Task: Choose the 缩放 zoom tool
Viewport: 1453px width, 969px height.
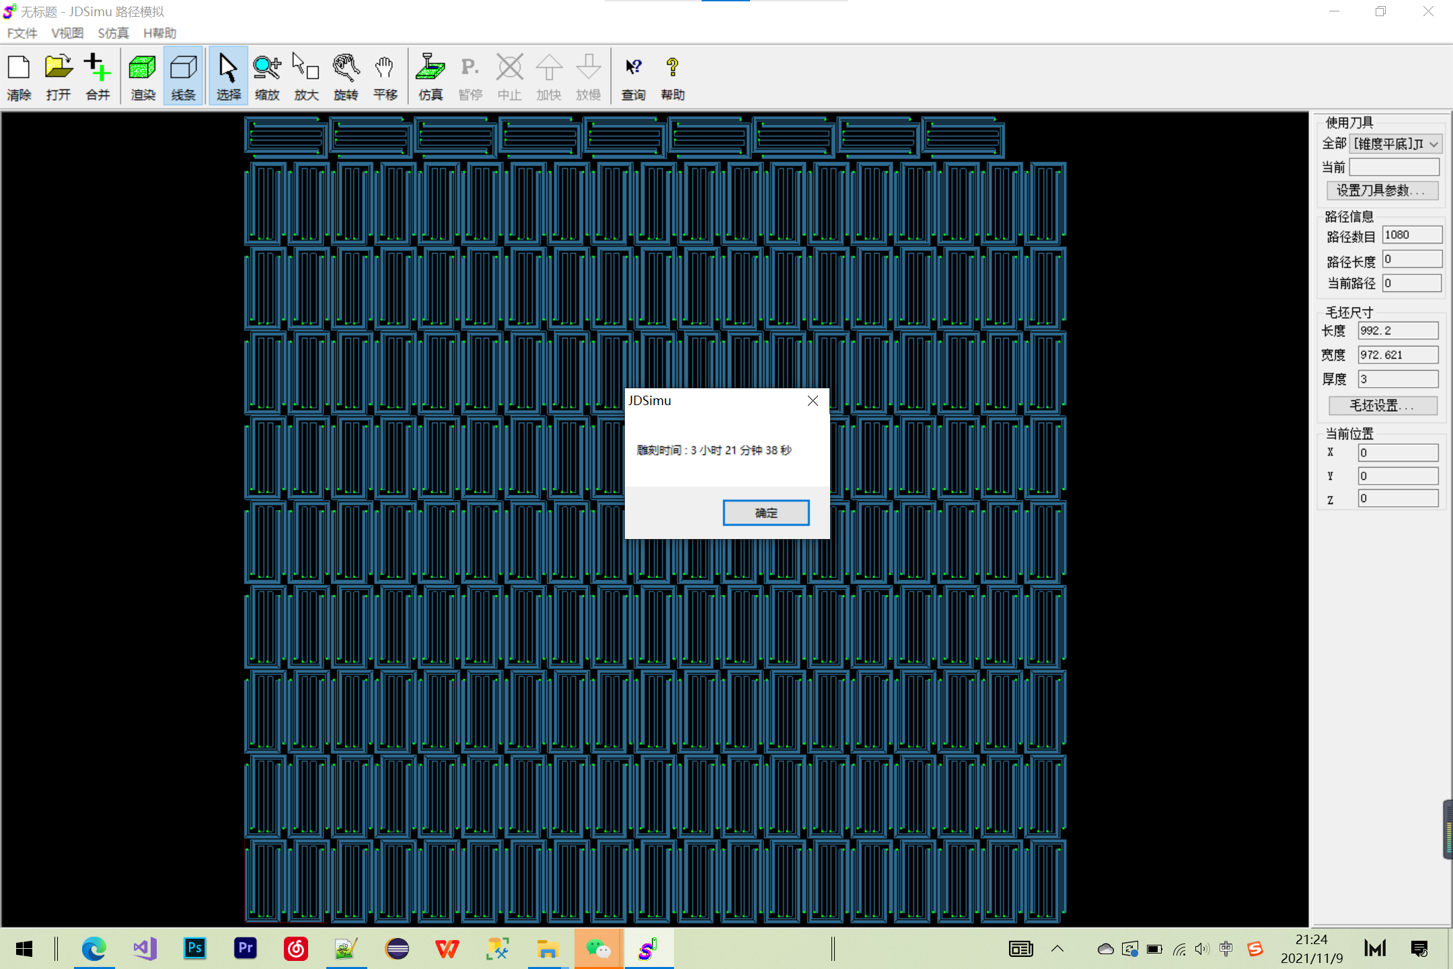Action: [x=267, y=77]
